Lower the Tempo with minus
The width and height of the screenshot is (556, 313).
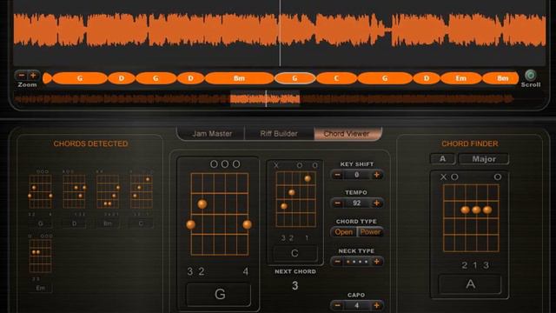338,203
